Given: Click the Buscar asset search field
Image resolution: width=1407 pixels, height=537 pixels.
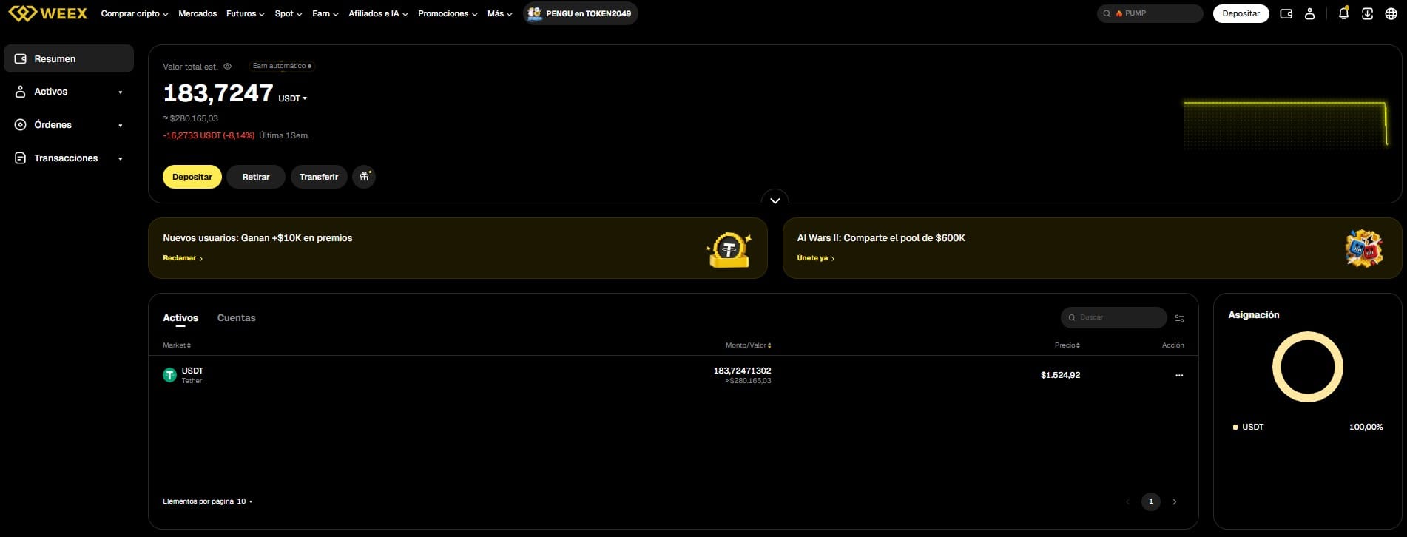Looking at the screenshot, I should click(x=1113, y=317).
